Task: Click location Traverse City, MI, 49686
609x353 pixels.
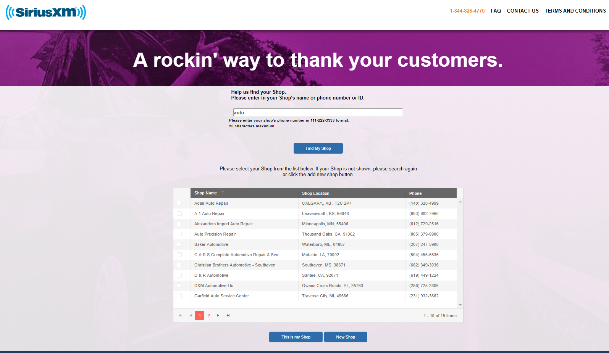Action: [325, 296]
